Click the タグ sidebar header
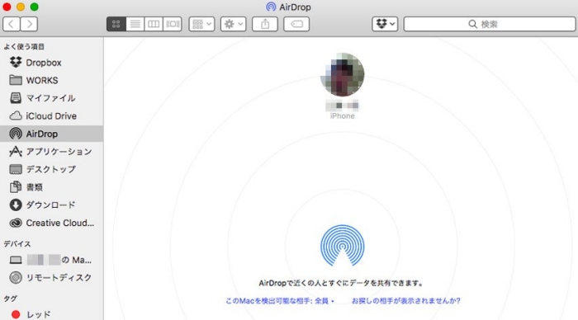 click(x=10, y=299)
